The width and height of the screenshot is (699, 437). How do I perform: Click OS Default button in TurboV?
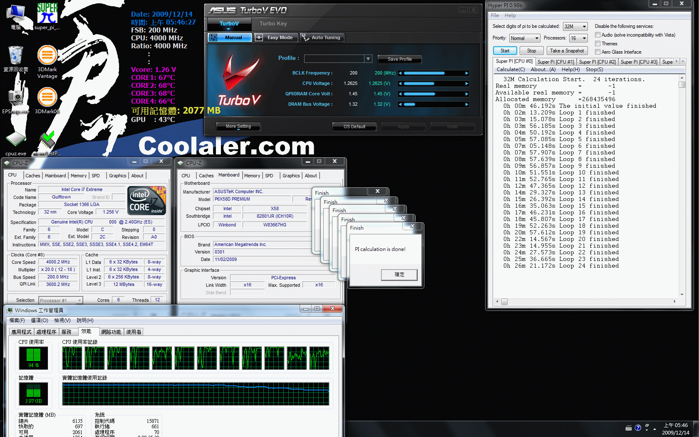[x=354, y=127]
